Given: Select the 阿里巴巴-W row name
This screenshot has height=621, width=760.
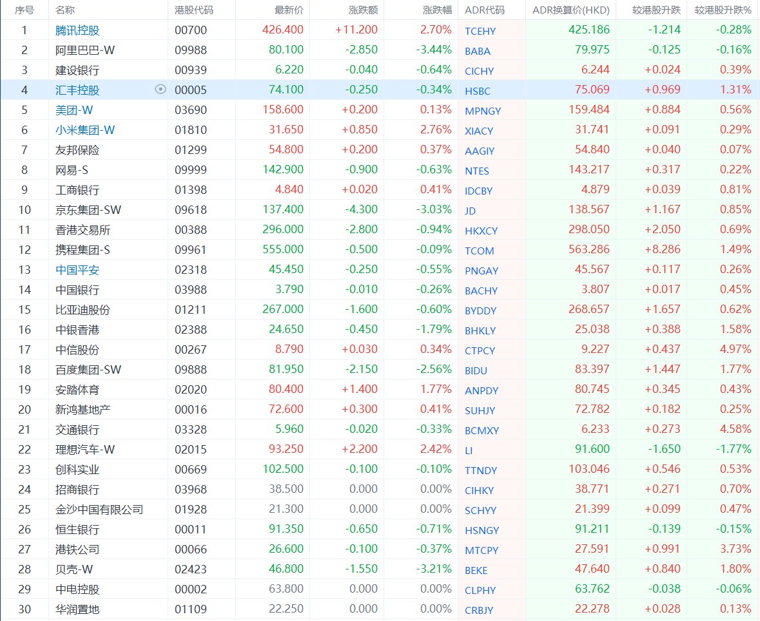Looking at the screenshot, I should pyautogui.click(x=85, y=50).
